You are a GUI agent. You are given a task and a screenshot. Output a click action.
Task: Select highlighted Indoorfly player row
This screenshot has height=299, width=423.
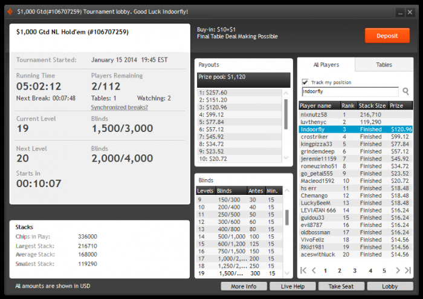pos(355,130)
